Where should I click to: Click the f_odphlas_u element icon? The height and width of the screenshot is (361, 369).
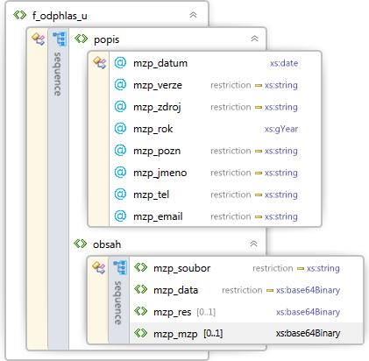coord(20,15)
